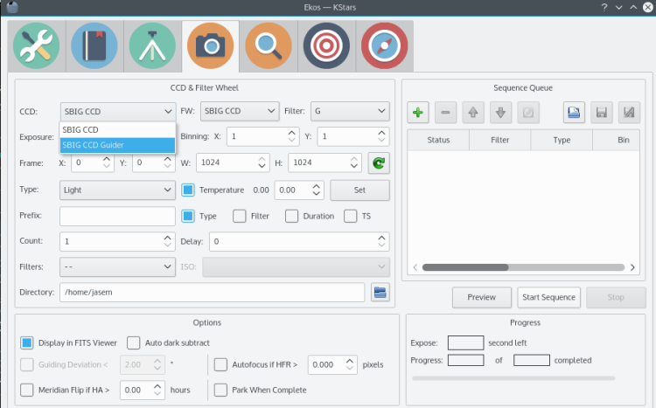
Task: Open the Focus tab with magnifier icon
Action: pyautogui.click(x=269, y=46)
